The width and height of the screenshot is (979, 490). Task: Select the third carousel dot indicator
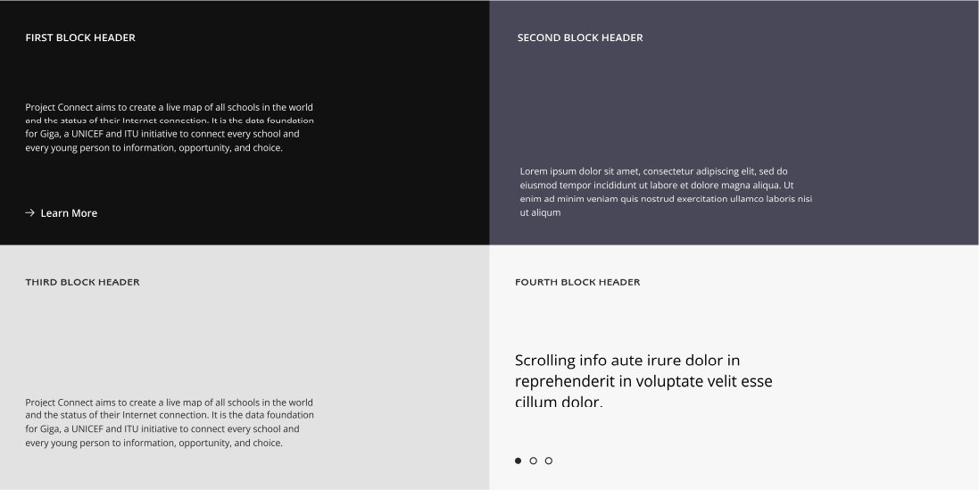tap(548, 461)
